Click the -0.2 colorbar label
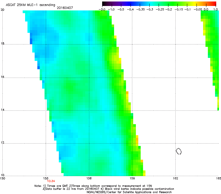This screenshot has width=221, height=194. pos(169,10)
